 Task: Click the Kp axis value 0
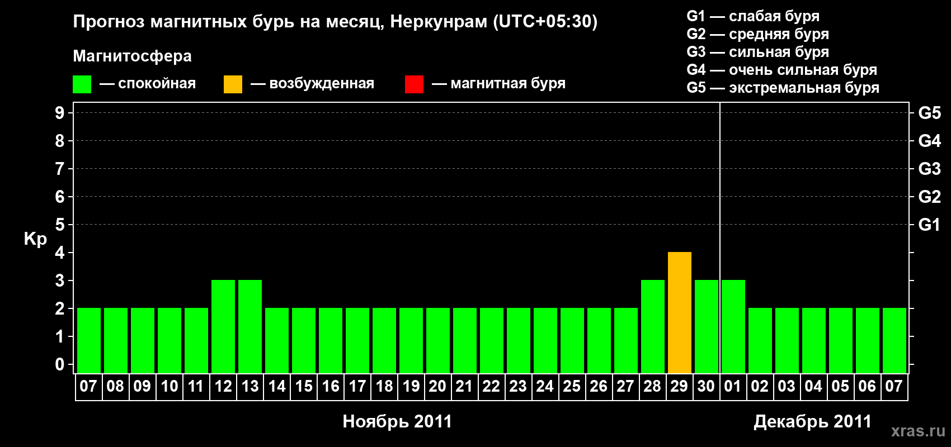[60, 364]
